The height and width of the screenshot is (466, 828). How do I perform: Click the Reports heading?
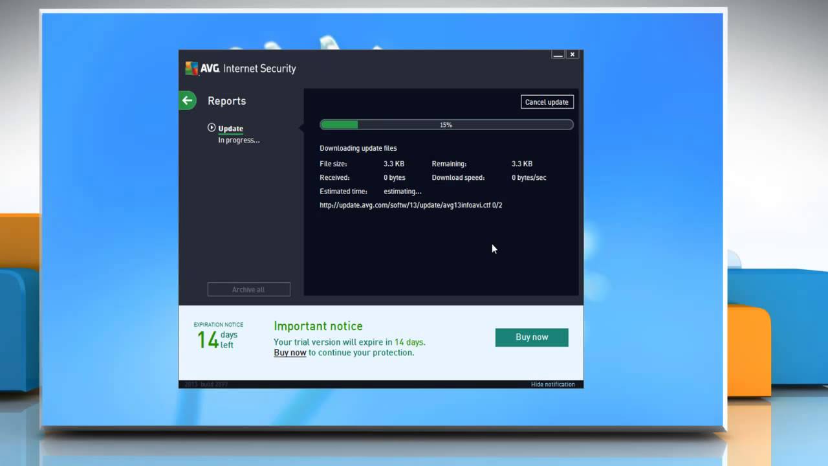[x=226, y=101]
